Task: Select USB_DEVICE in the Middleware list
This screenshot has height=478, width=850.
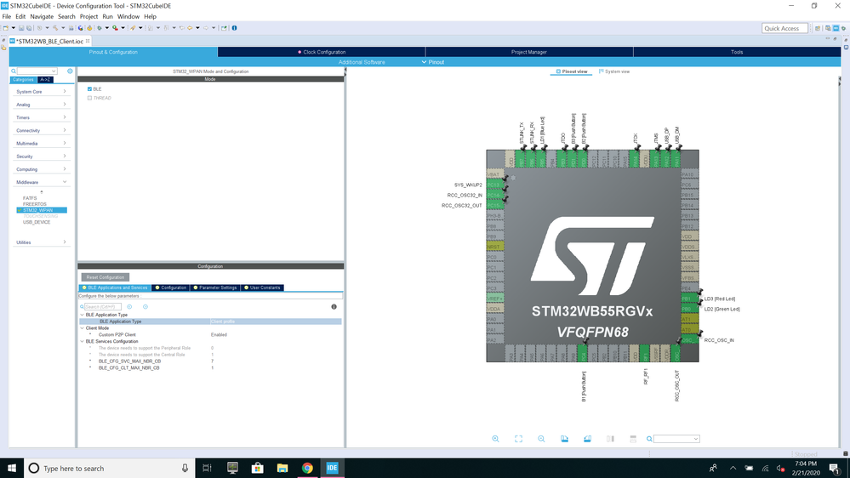Action: 37,222
